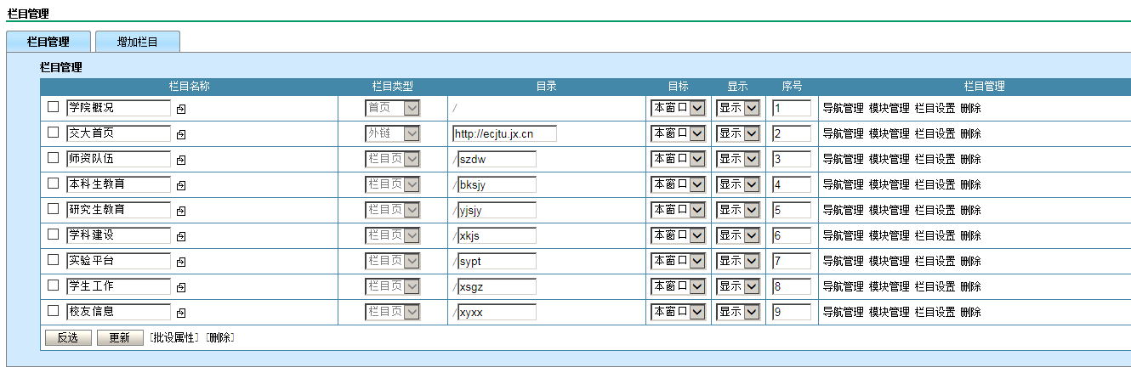Open 目标 dropdown for 师资队伍 row
Screen dimensions: 1131x390
[x=678, y=159]
